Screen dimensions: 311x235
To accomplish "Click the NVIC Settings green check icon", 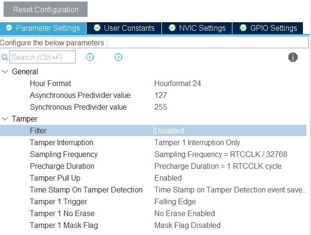I will [172, 28].
